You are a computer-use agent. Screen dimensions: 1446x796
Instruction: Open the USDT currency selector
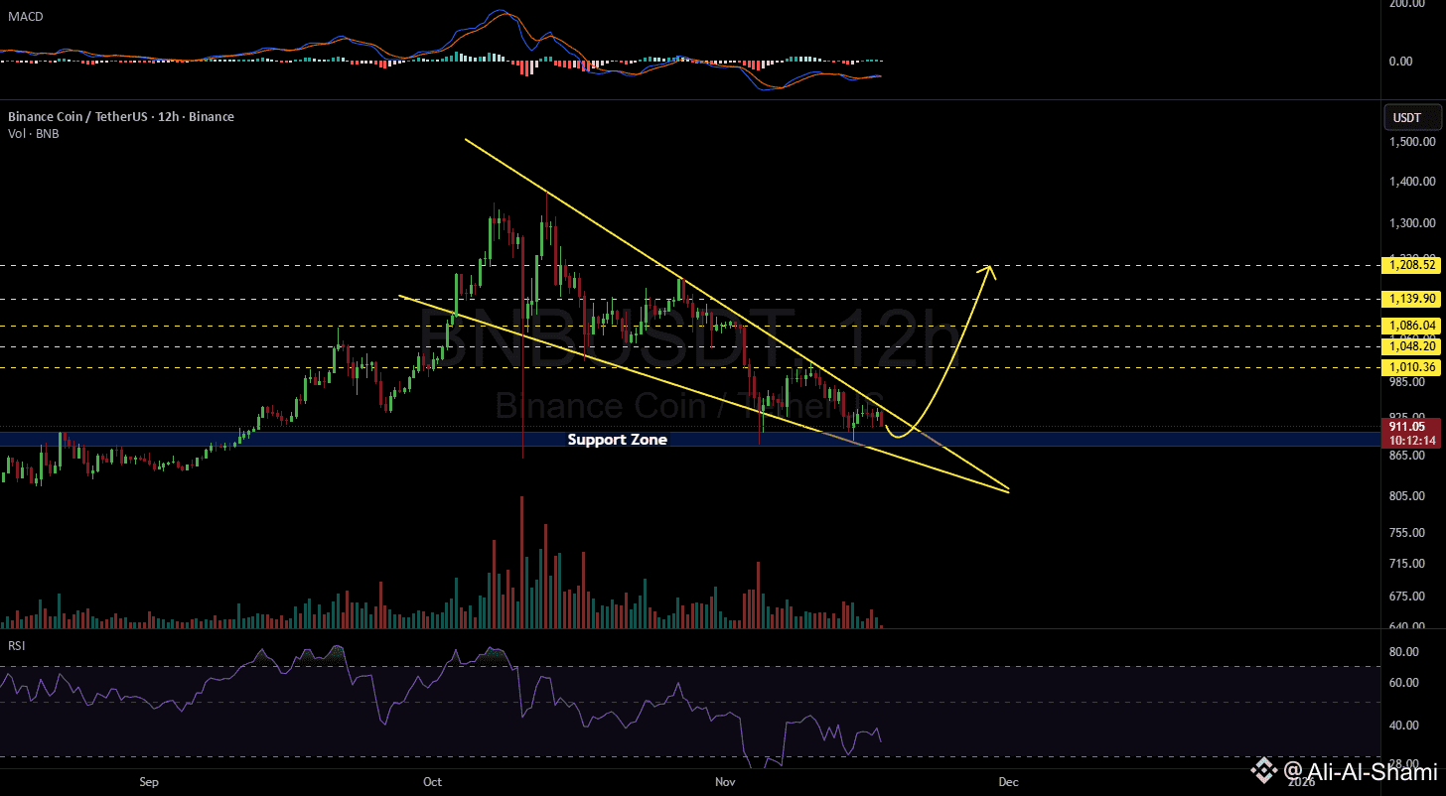click(x=1408, y=118)
